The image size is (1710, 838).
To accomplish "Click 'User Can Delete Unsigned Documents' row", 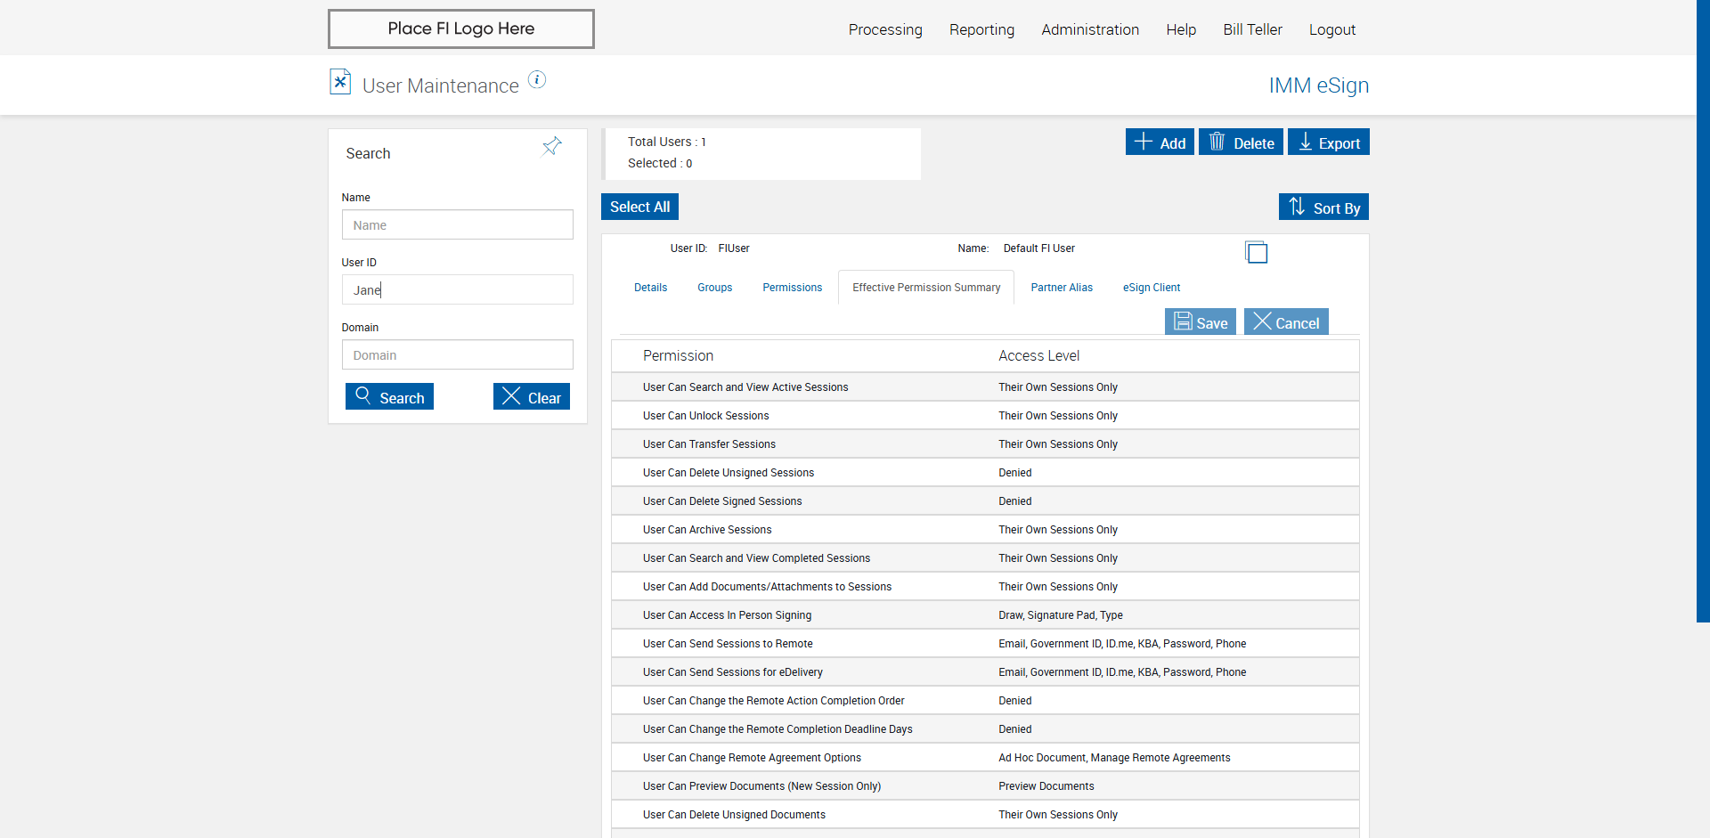I will pos(985,815).
